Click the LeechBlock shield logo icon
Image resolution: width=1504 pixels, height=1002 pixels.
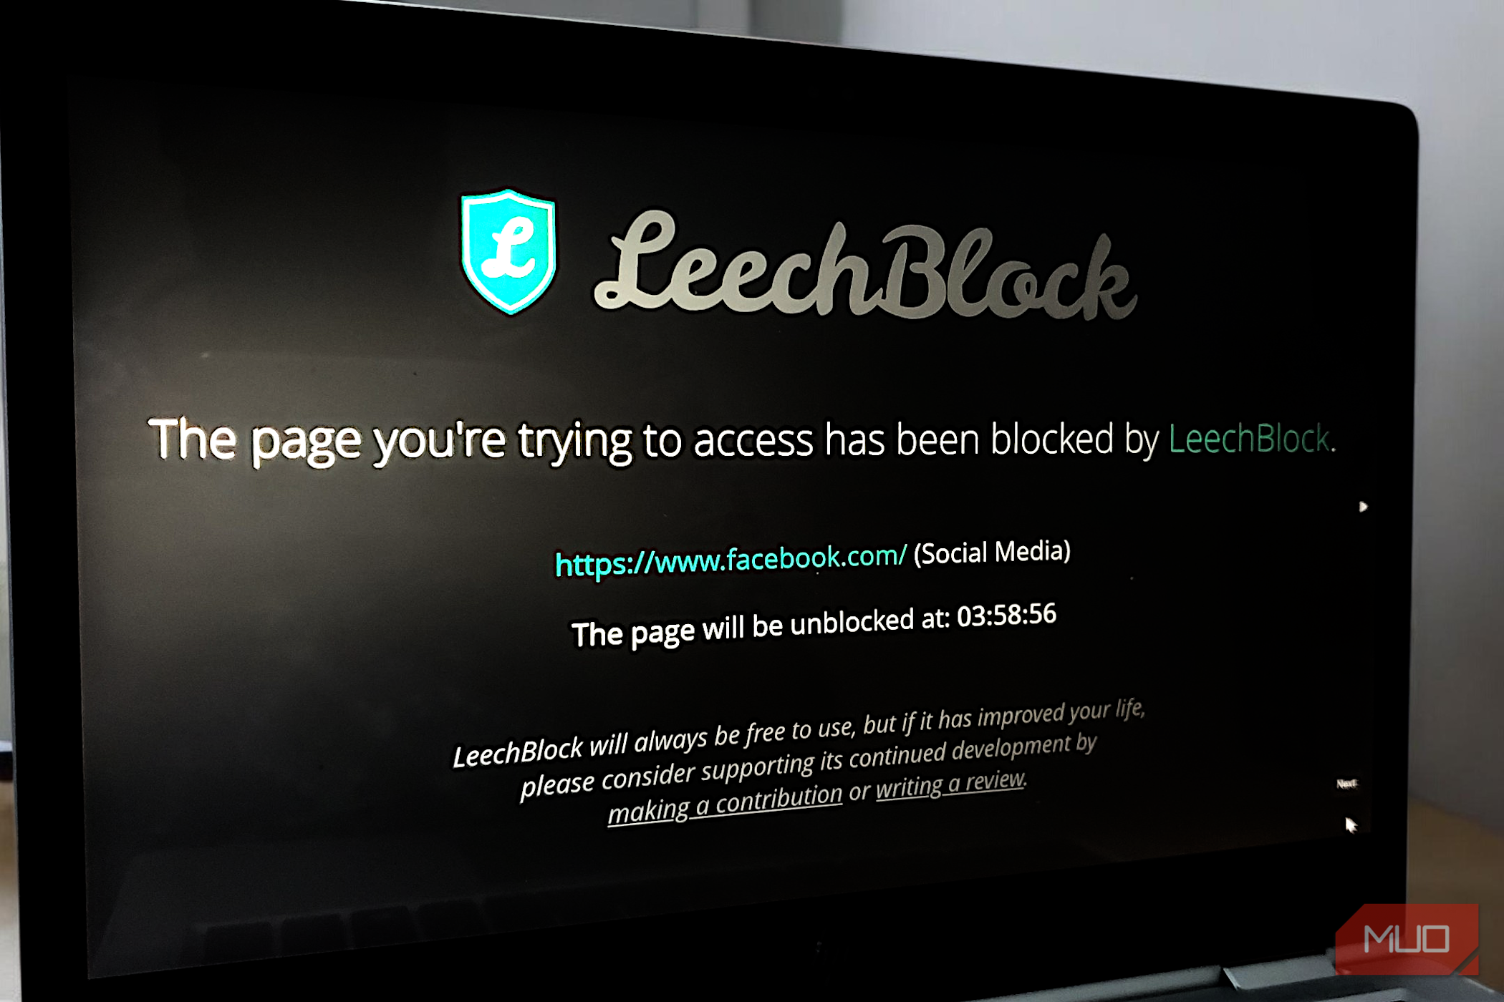tap(508, 251)
